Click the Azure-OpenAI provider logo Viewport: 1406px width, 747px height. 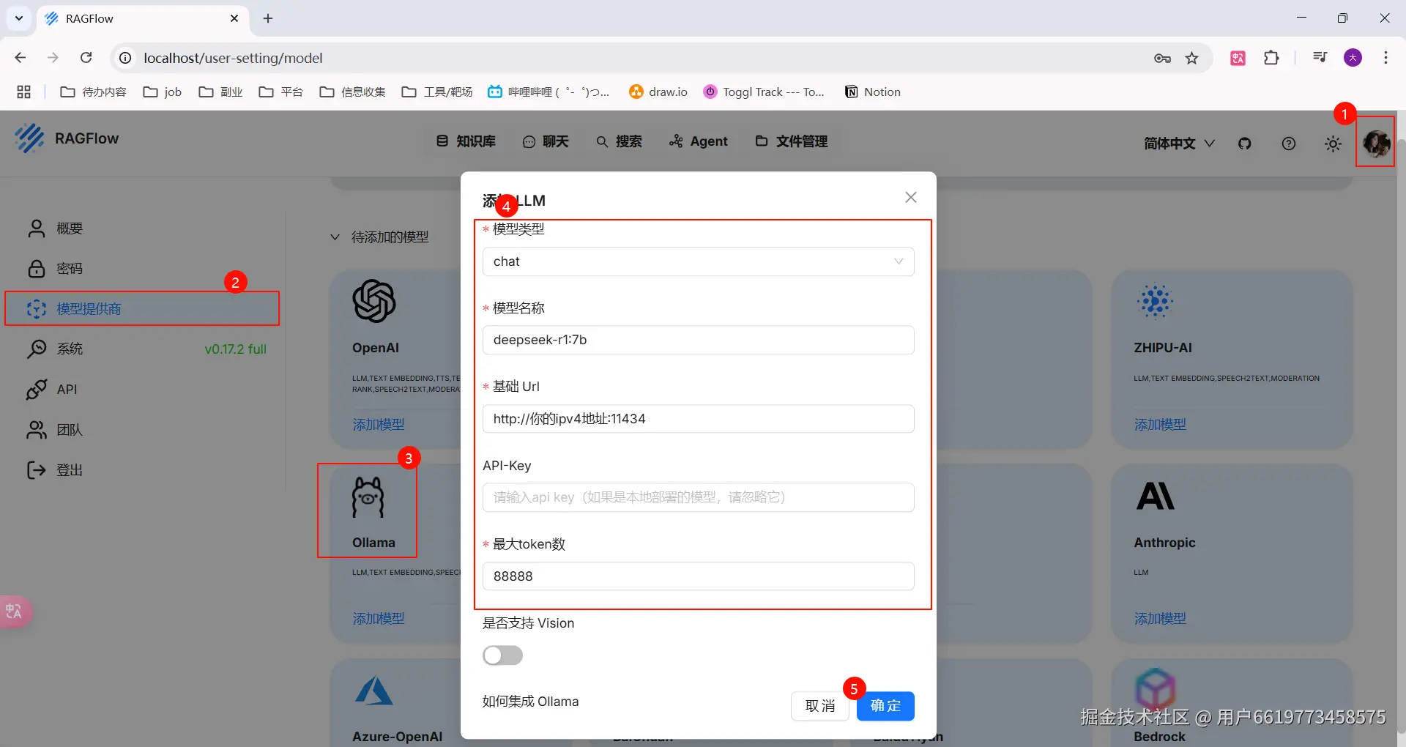(374, 691)
